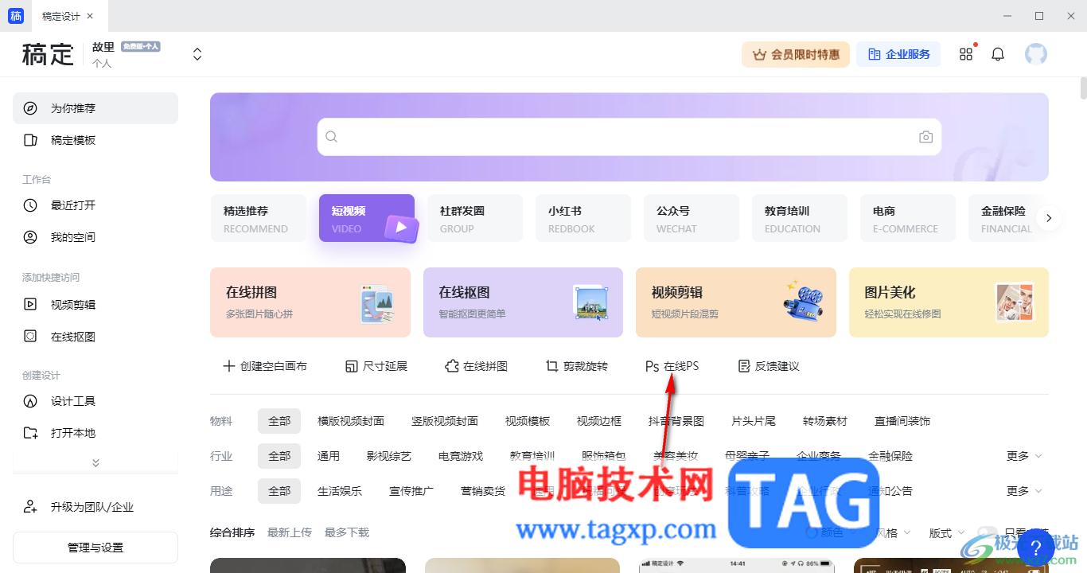Open the purple 在线抠图 card
Image resolution: width=1087 pixels, height=573 pixels.
pyautogui.click(x=524, y=302)
